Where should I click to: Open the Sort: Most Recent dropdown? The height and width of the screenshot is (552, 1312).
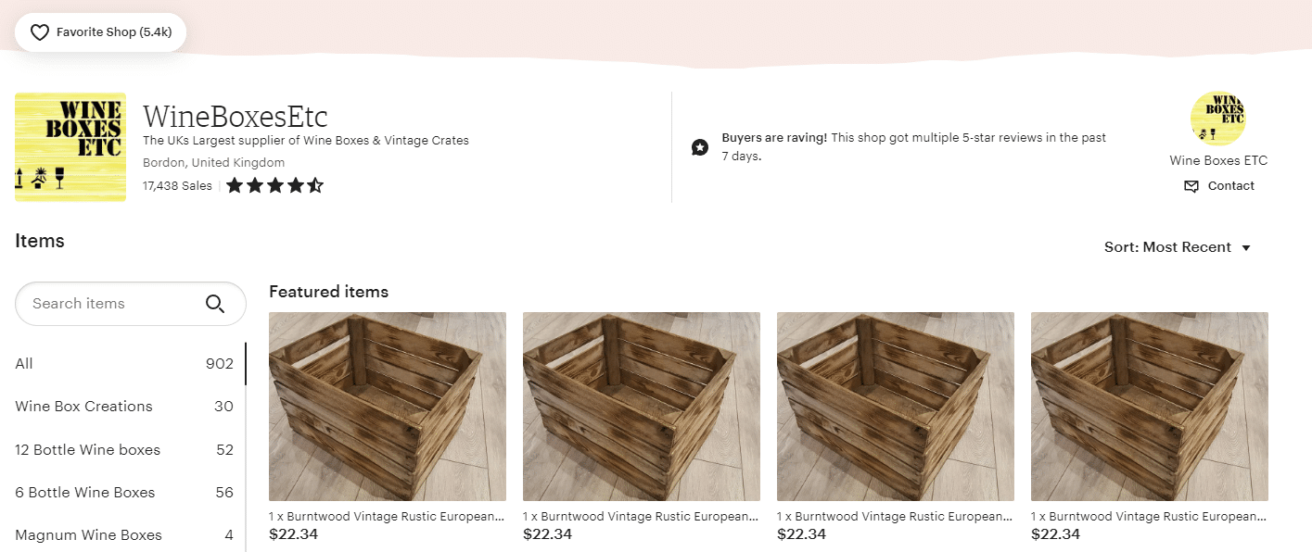click(x=1178, y=247)
